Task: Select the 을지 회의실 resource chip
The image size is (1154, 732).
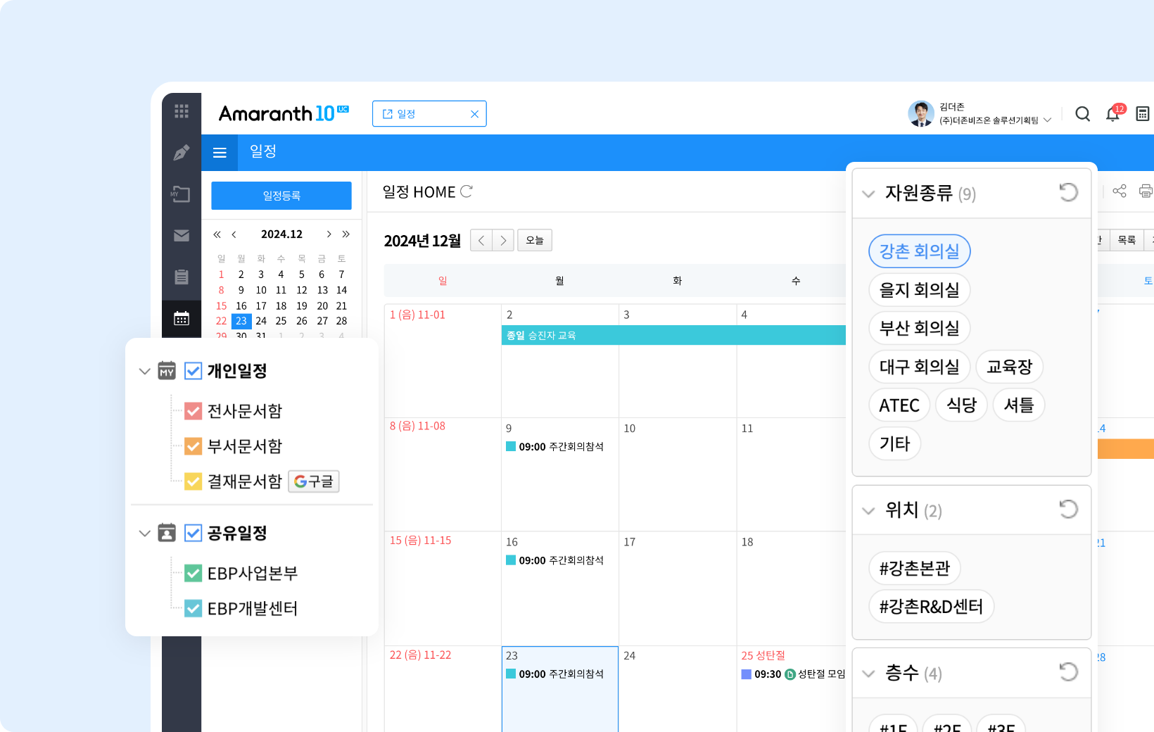Action: 919,290
